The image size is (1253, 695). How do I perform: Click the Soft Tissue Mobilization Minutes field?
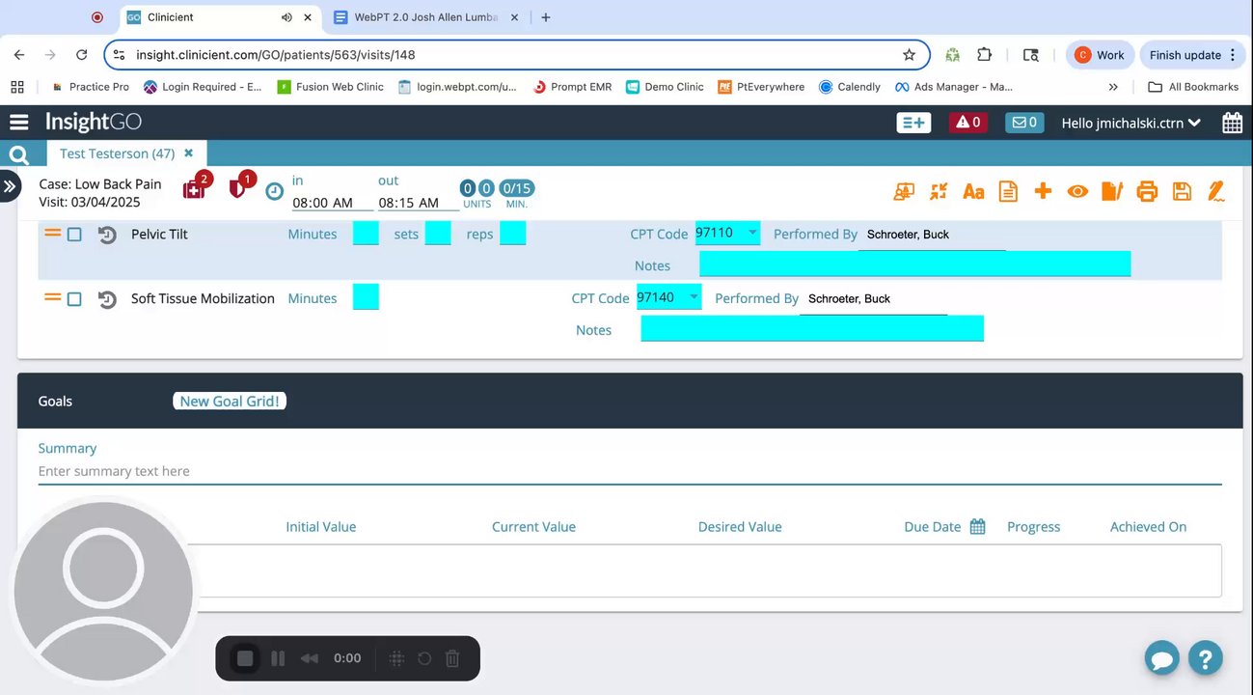[x=366, y=297]
